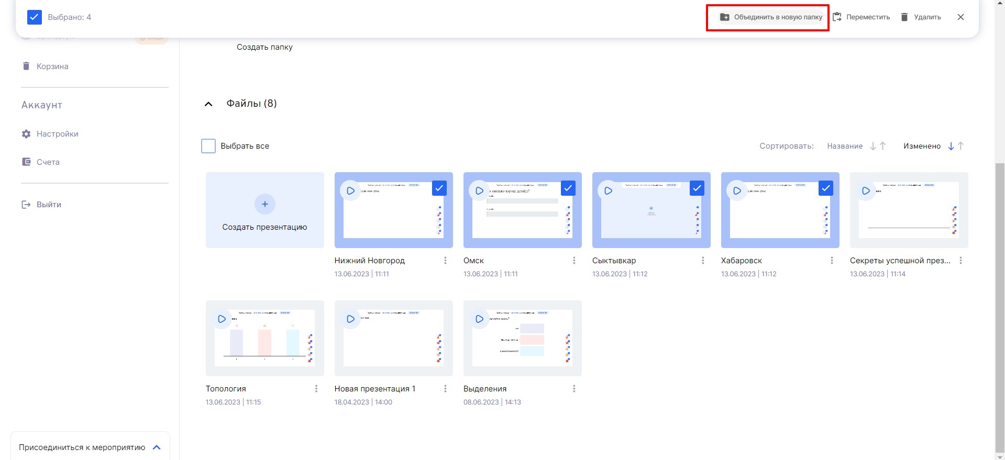
Task: Play the Выделения presentation
Action: 480,319
